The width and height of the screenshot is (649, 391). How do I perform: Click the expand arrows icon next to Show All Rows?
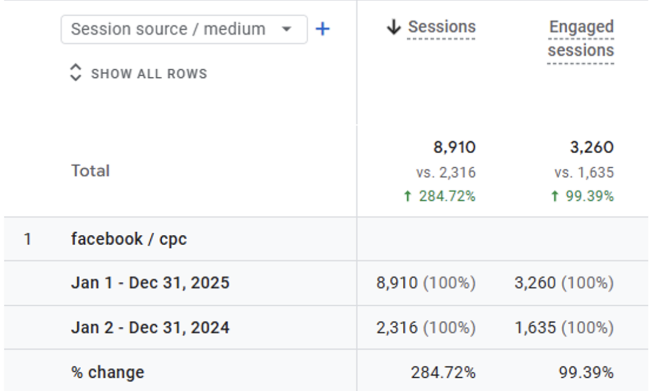75,73
